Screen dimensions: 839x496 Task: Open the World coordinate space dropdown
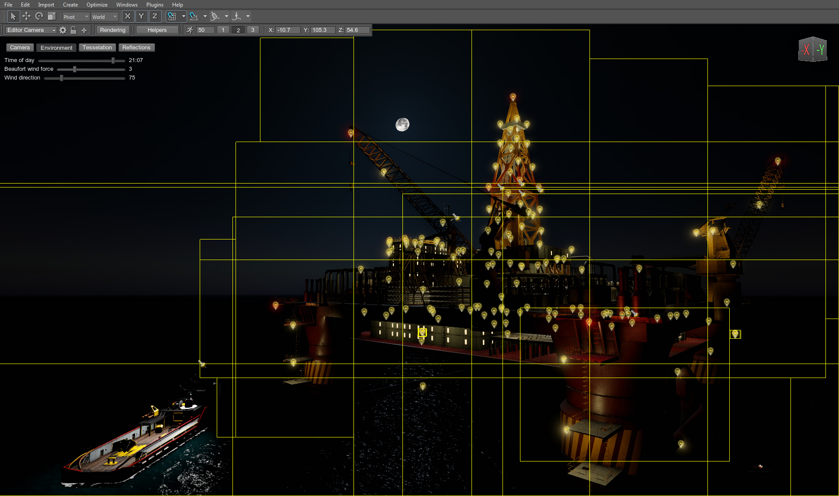click(104, 17)
